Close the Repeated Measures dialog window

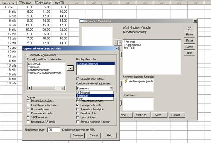tap(195, 21)
